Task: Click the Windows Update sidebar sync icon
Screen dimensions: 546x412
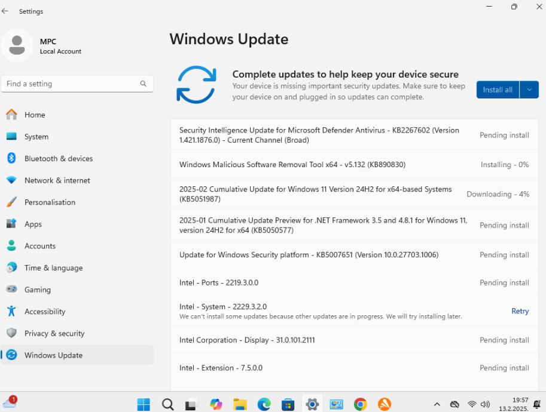Action: coord(11,355)
